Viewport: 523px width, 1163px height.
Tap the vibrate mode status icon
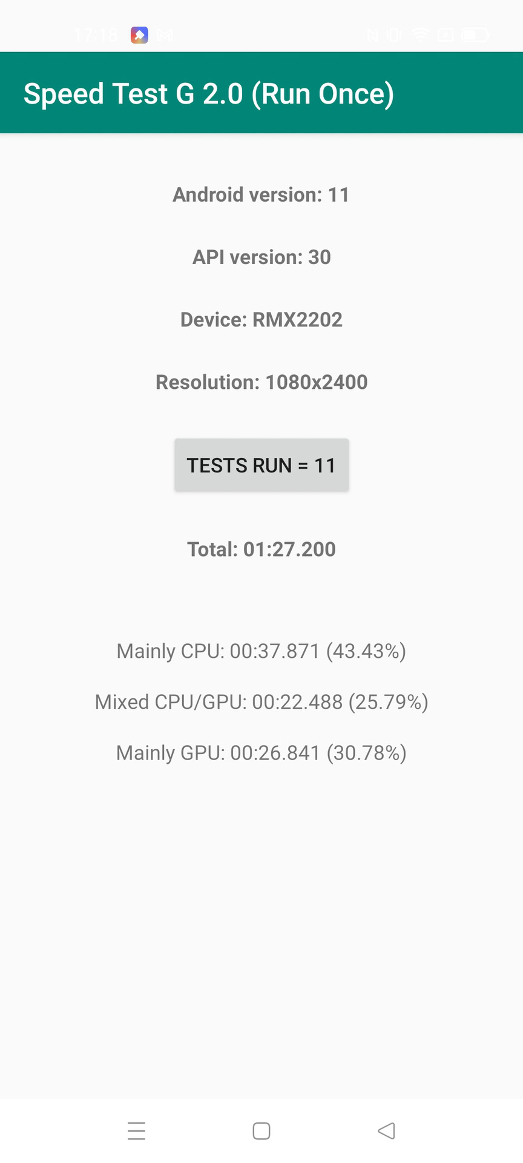tap(395, 35)
